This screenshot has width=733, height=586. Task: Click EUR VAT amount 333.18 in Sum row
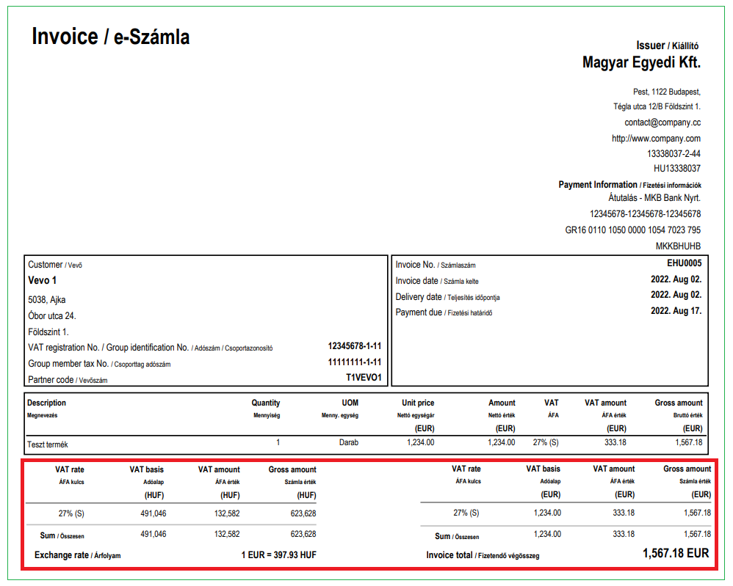(x=624, y=534)
